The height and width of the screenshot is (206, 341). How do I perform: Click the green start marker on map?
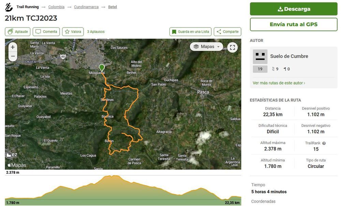tap(102, 68)
